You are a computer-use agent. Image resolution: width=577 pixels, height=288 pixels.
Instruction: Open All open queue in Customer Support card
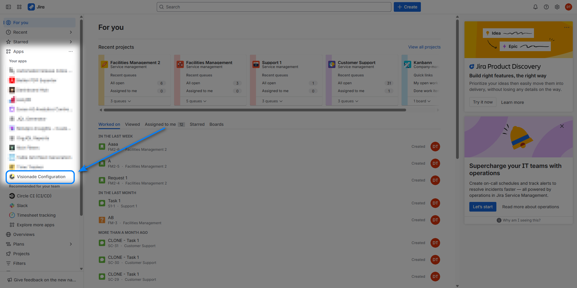(x=345, y=83)
